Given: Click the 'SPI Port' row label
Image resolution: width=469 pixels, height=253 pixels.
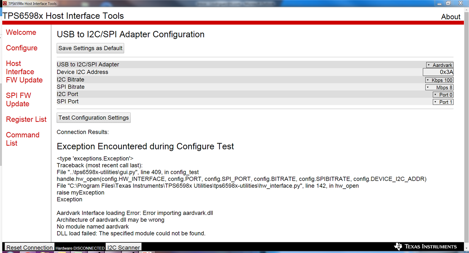Looking at the screenshot, I should point(67,102).
